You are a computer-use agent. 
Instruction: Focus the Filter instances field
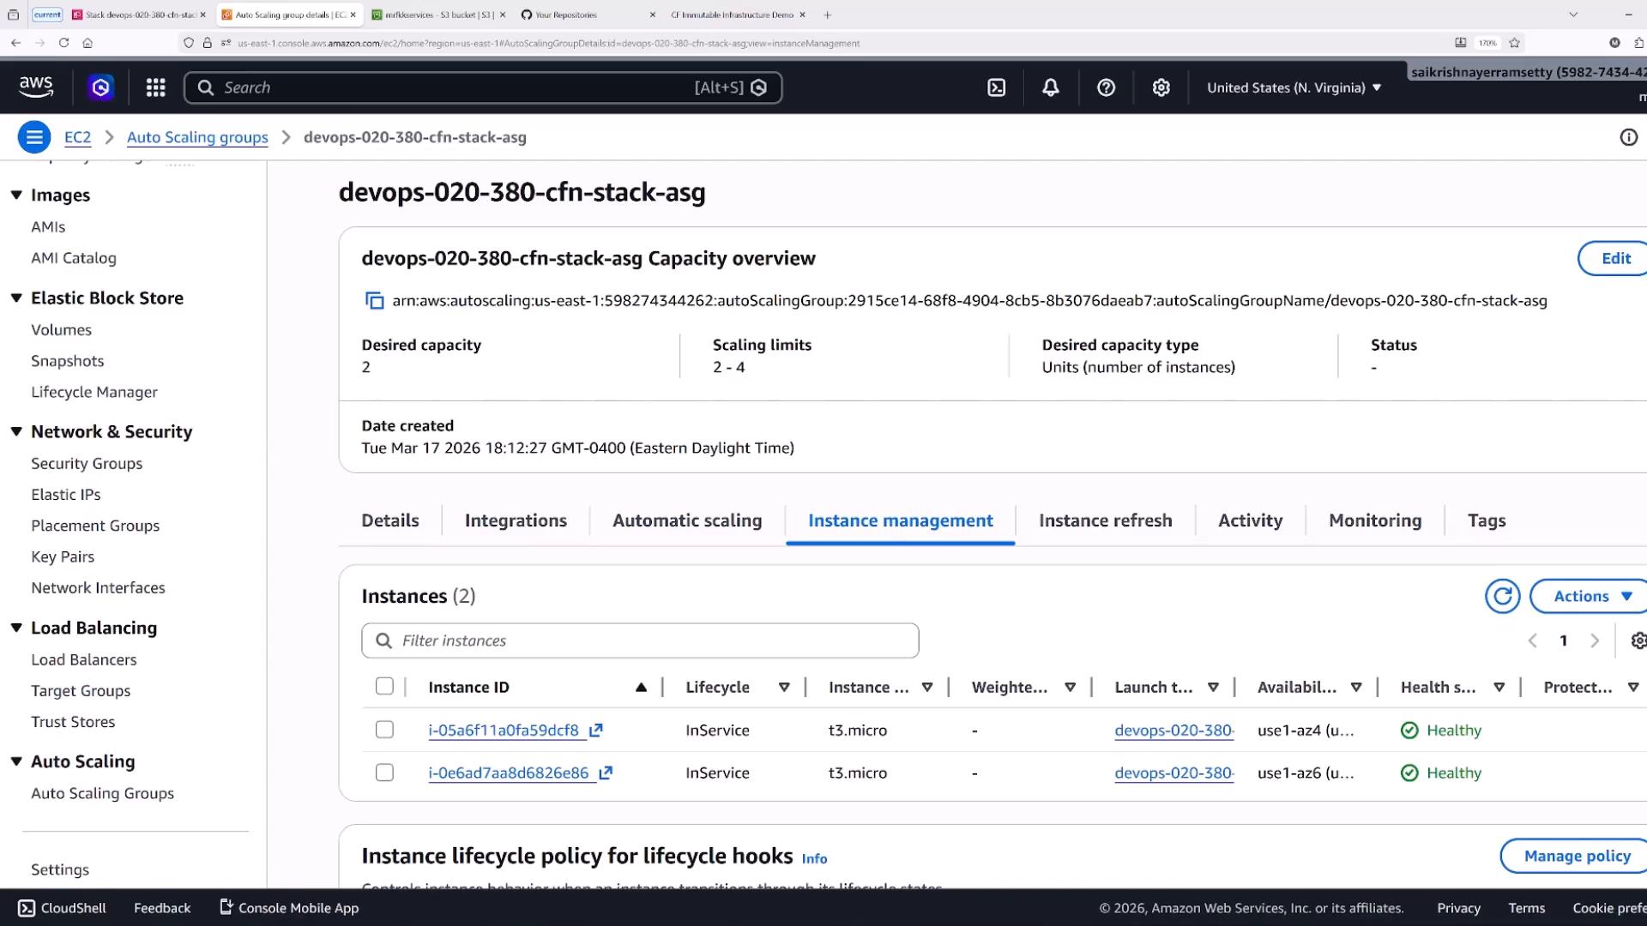point(640,640)
